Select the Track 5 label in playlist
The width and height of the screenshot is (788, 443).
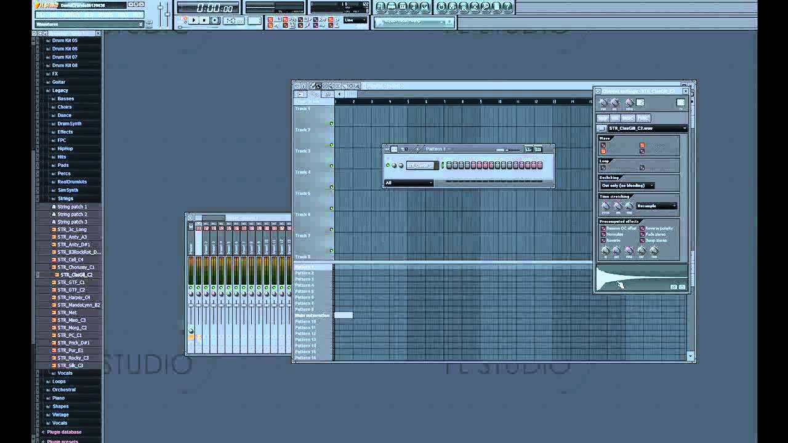point(302,193)
